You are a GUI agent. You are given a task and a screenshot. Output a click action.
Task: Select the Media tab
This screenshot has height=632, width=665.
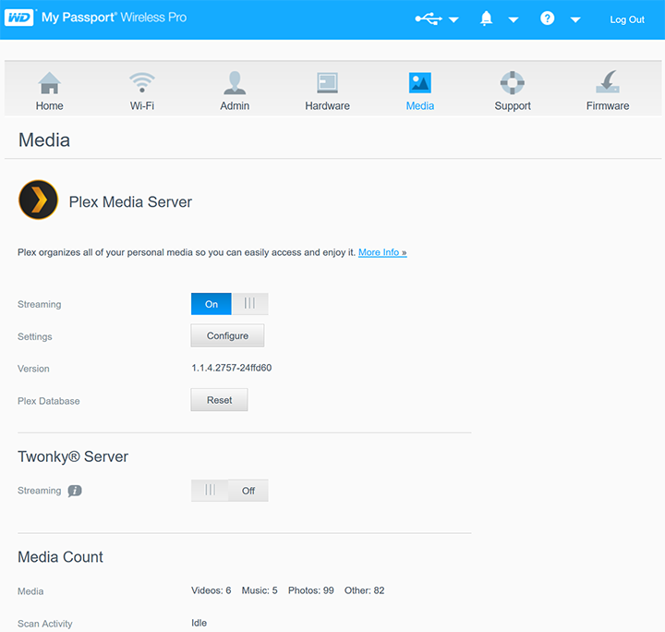click(x=419, y=91)
